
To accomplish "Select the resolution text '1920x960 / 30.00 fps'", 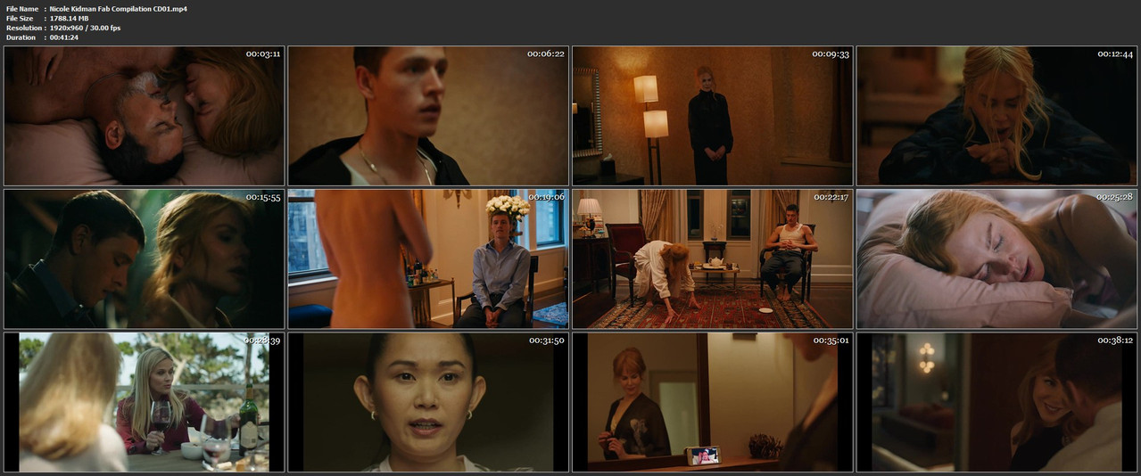I will (x=86, y=28).
